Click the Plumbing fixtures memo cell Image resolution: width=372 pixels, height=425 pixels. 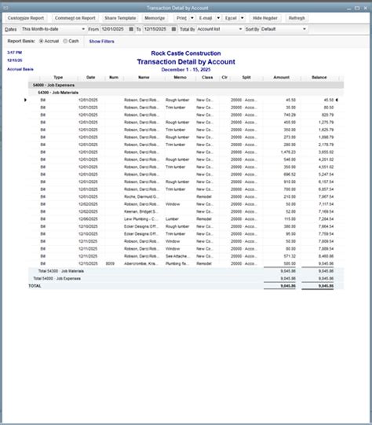(x=177, y=264)
